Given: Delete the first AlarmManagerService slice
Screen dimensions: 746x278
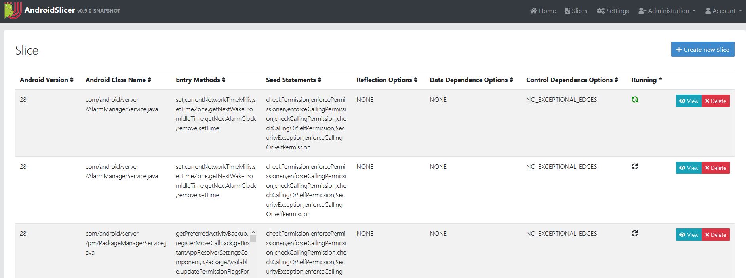Looking at the screenshot, I should tap(716, 101).
